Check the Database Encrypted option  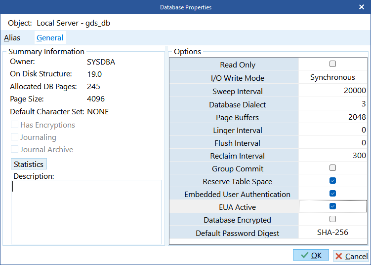(x=332, y=219)
